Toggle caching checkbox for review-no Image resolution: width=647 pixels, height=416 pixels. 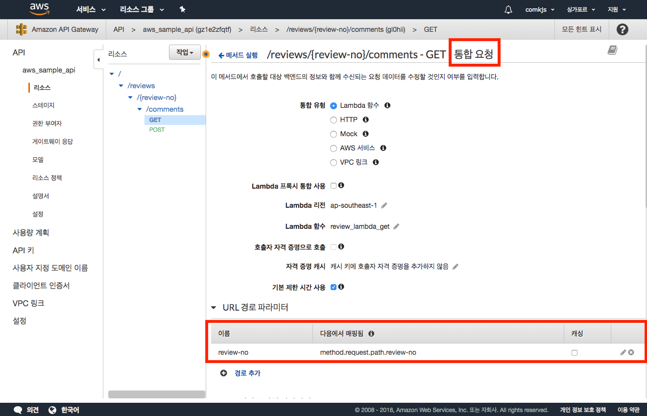tap(575, 353)
